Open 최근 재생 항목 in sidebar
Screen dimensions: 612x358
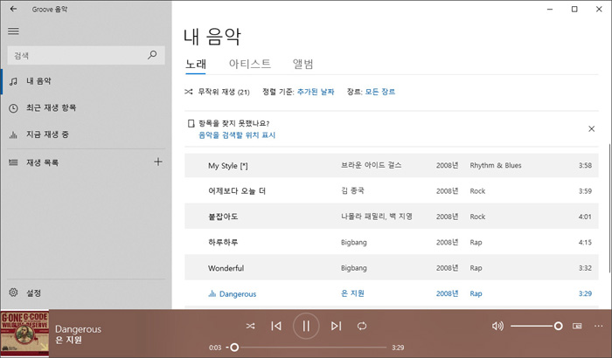click(86, 107)
